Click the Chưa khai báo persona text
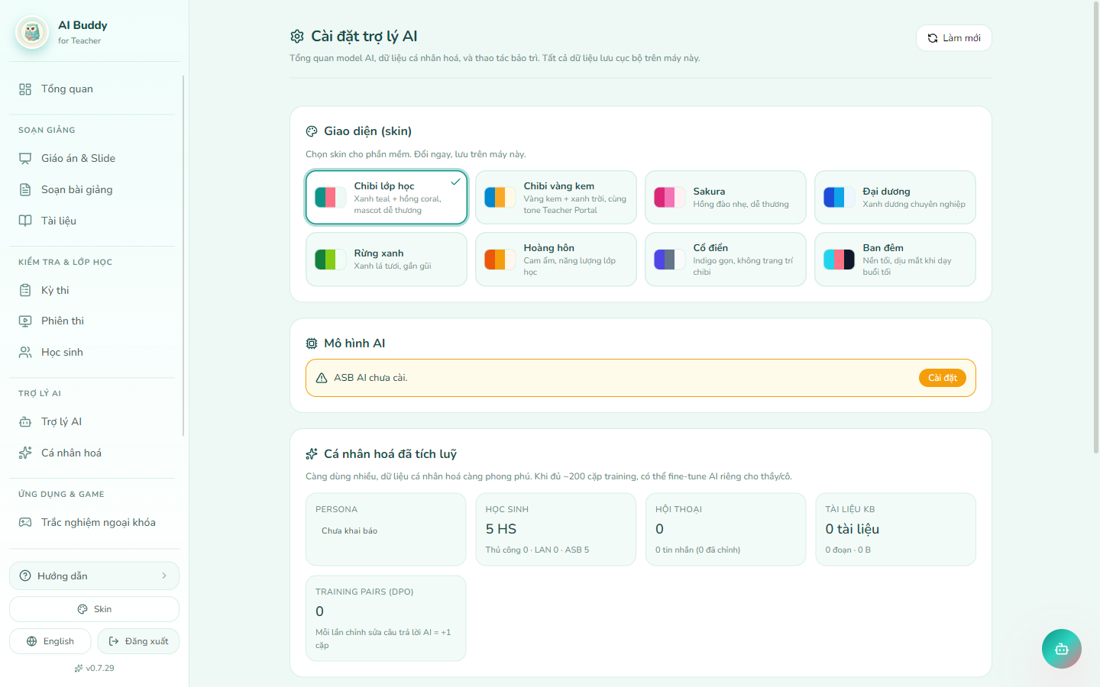1100x687 pixels. (349, 531)
